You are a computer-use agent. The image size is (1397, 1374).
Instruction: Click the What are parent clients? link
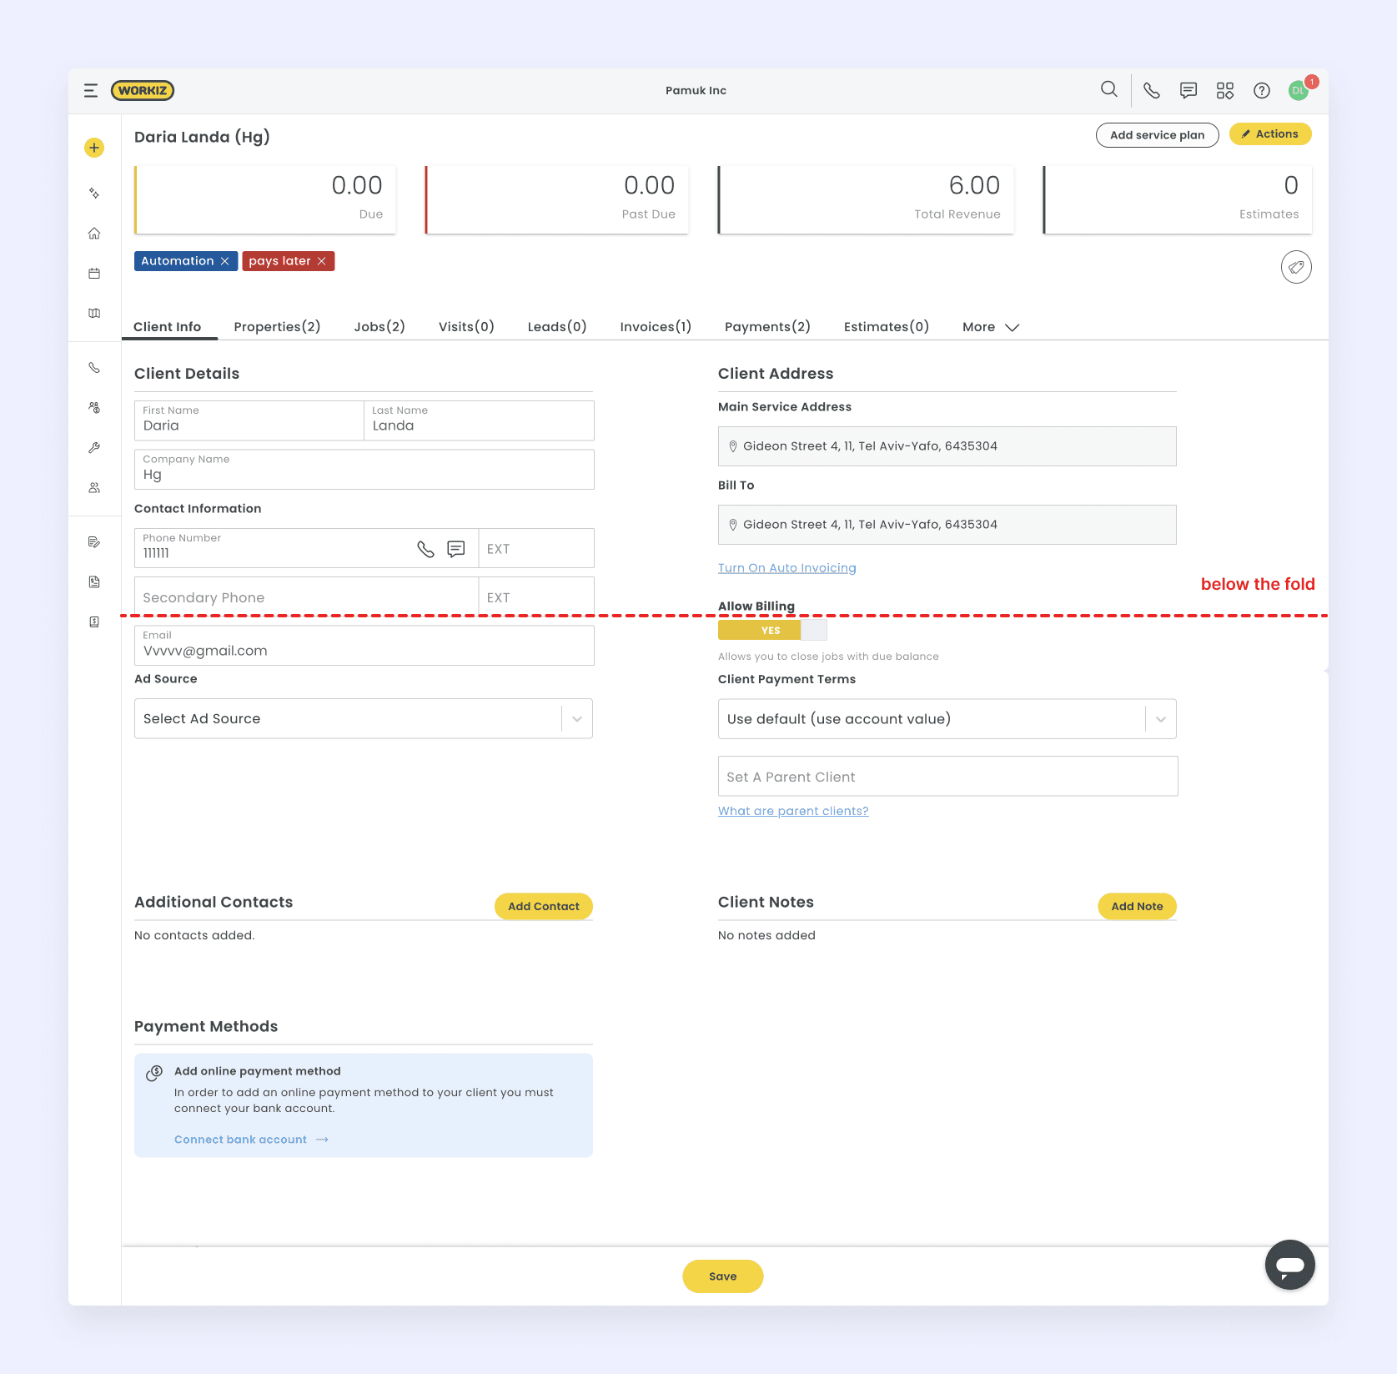(793, 811)
